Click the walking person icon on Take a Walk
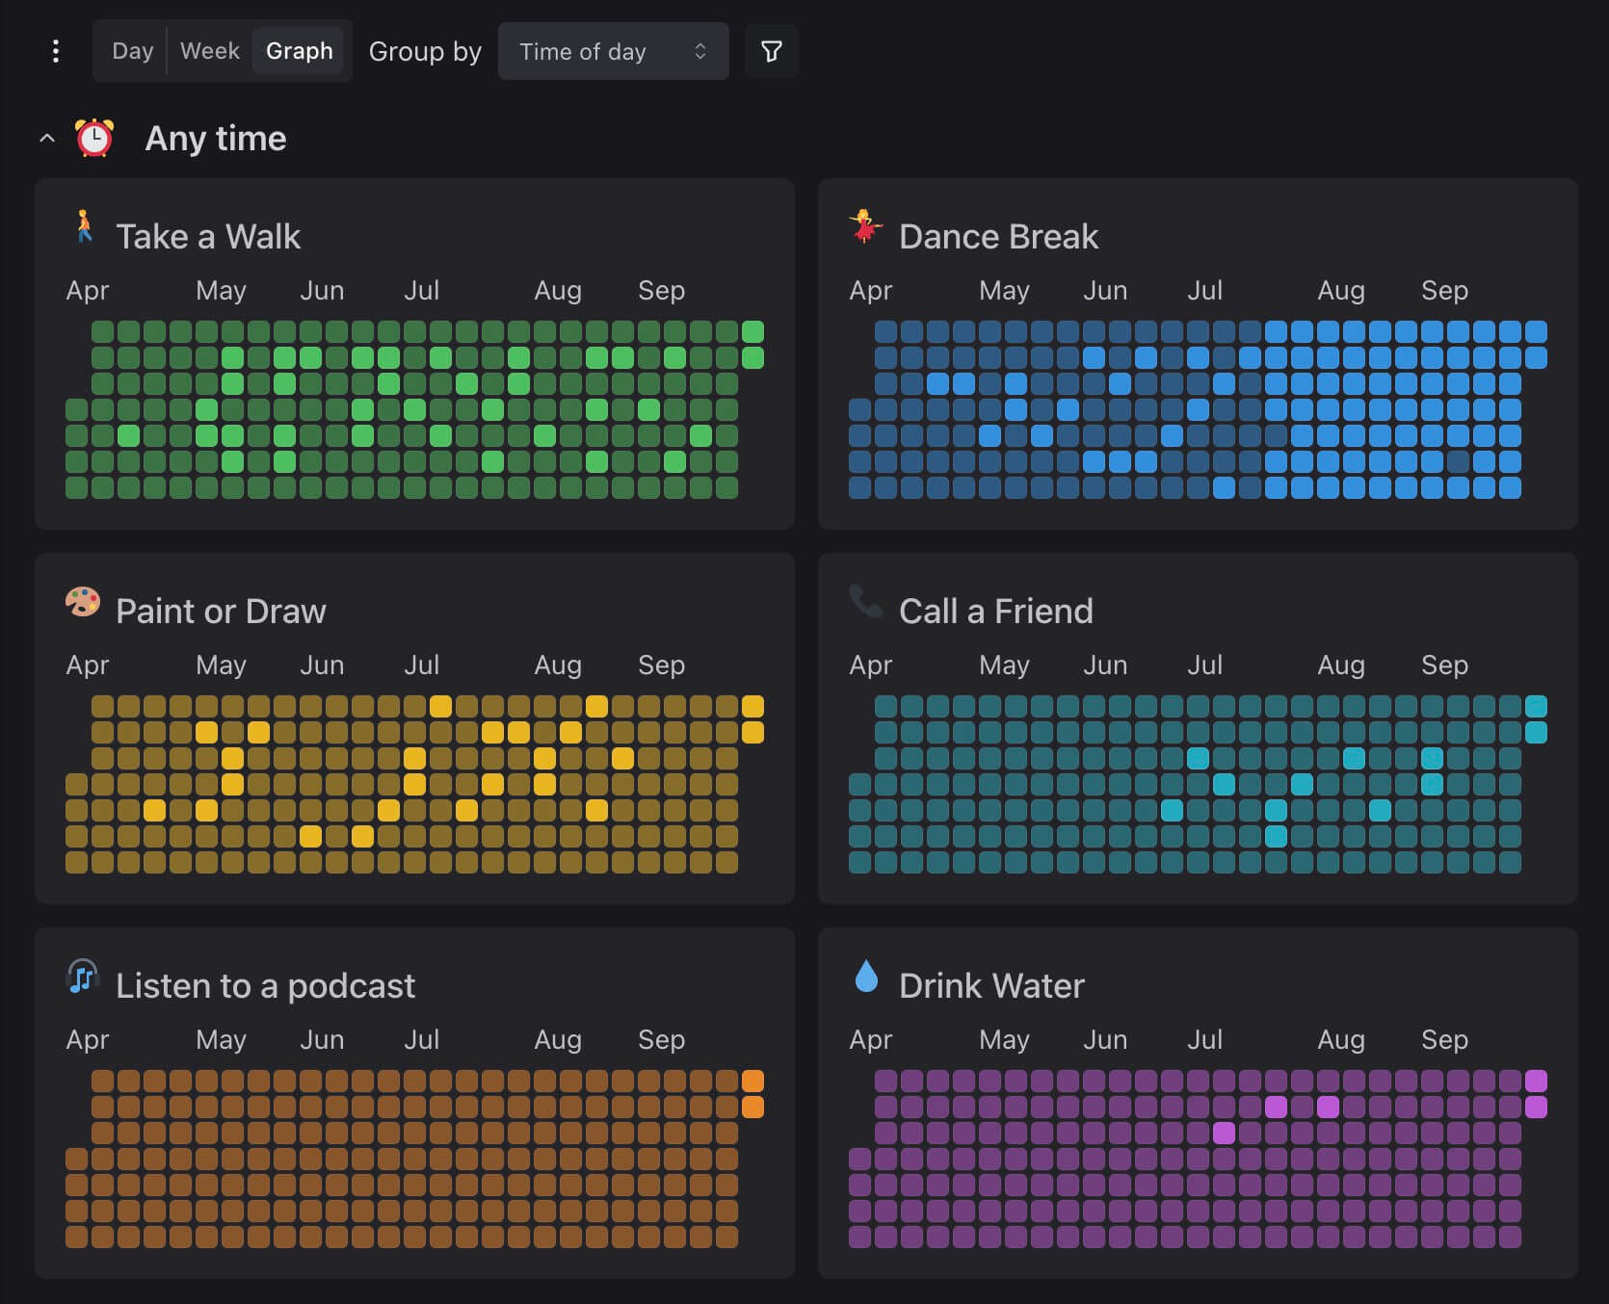This screenshot has height=1304, width=1609. coord(84,228)
